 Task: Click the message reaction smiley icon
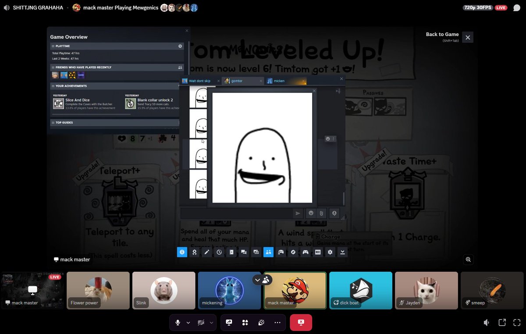point(327,139)
